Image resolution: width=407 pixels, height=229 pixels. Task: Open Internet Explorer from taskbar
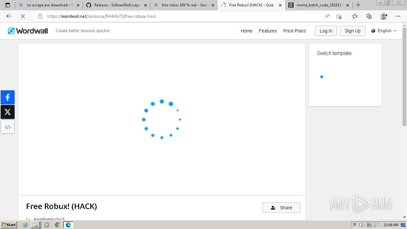[25, 225]
